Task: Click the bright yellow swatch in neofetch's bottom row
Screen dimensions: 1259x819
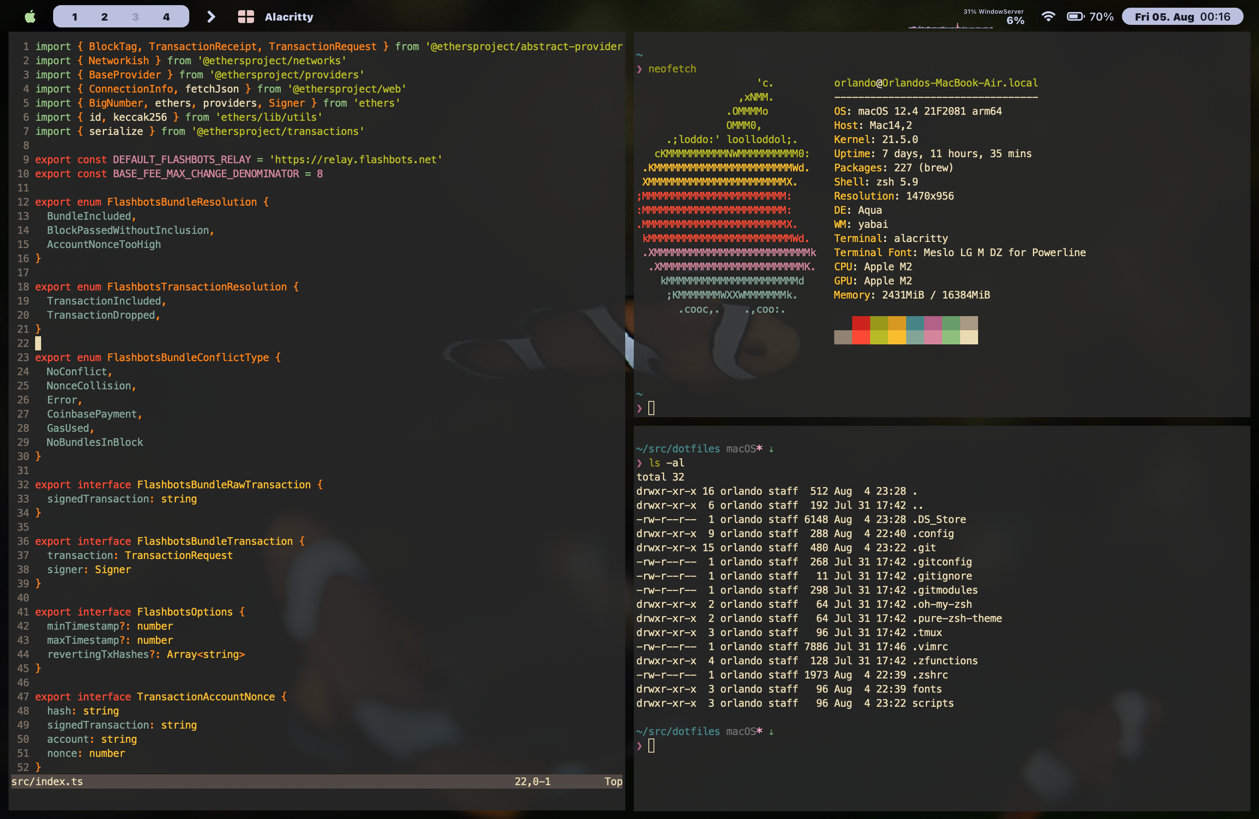Action: [x=897, y=337]
